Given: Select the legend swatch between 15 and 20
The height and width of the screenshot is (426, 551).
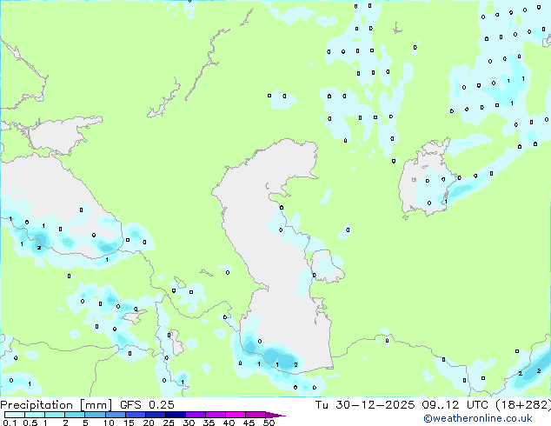Looking at the screenshot, I should point(135,415).
